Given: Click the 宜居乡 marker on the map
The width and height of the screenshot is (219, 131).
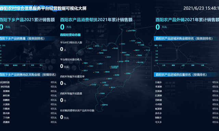Looking at the screenshot, I should click(100, 64).
